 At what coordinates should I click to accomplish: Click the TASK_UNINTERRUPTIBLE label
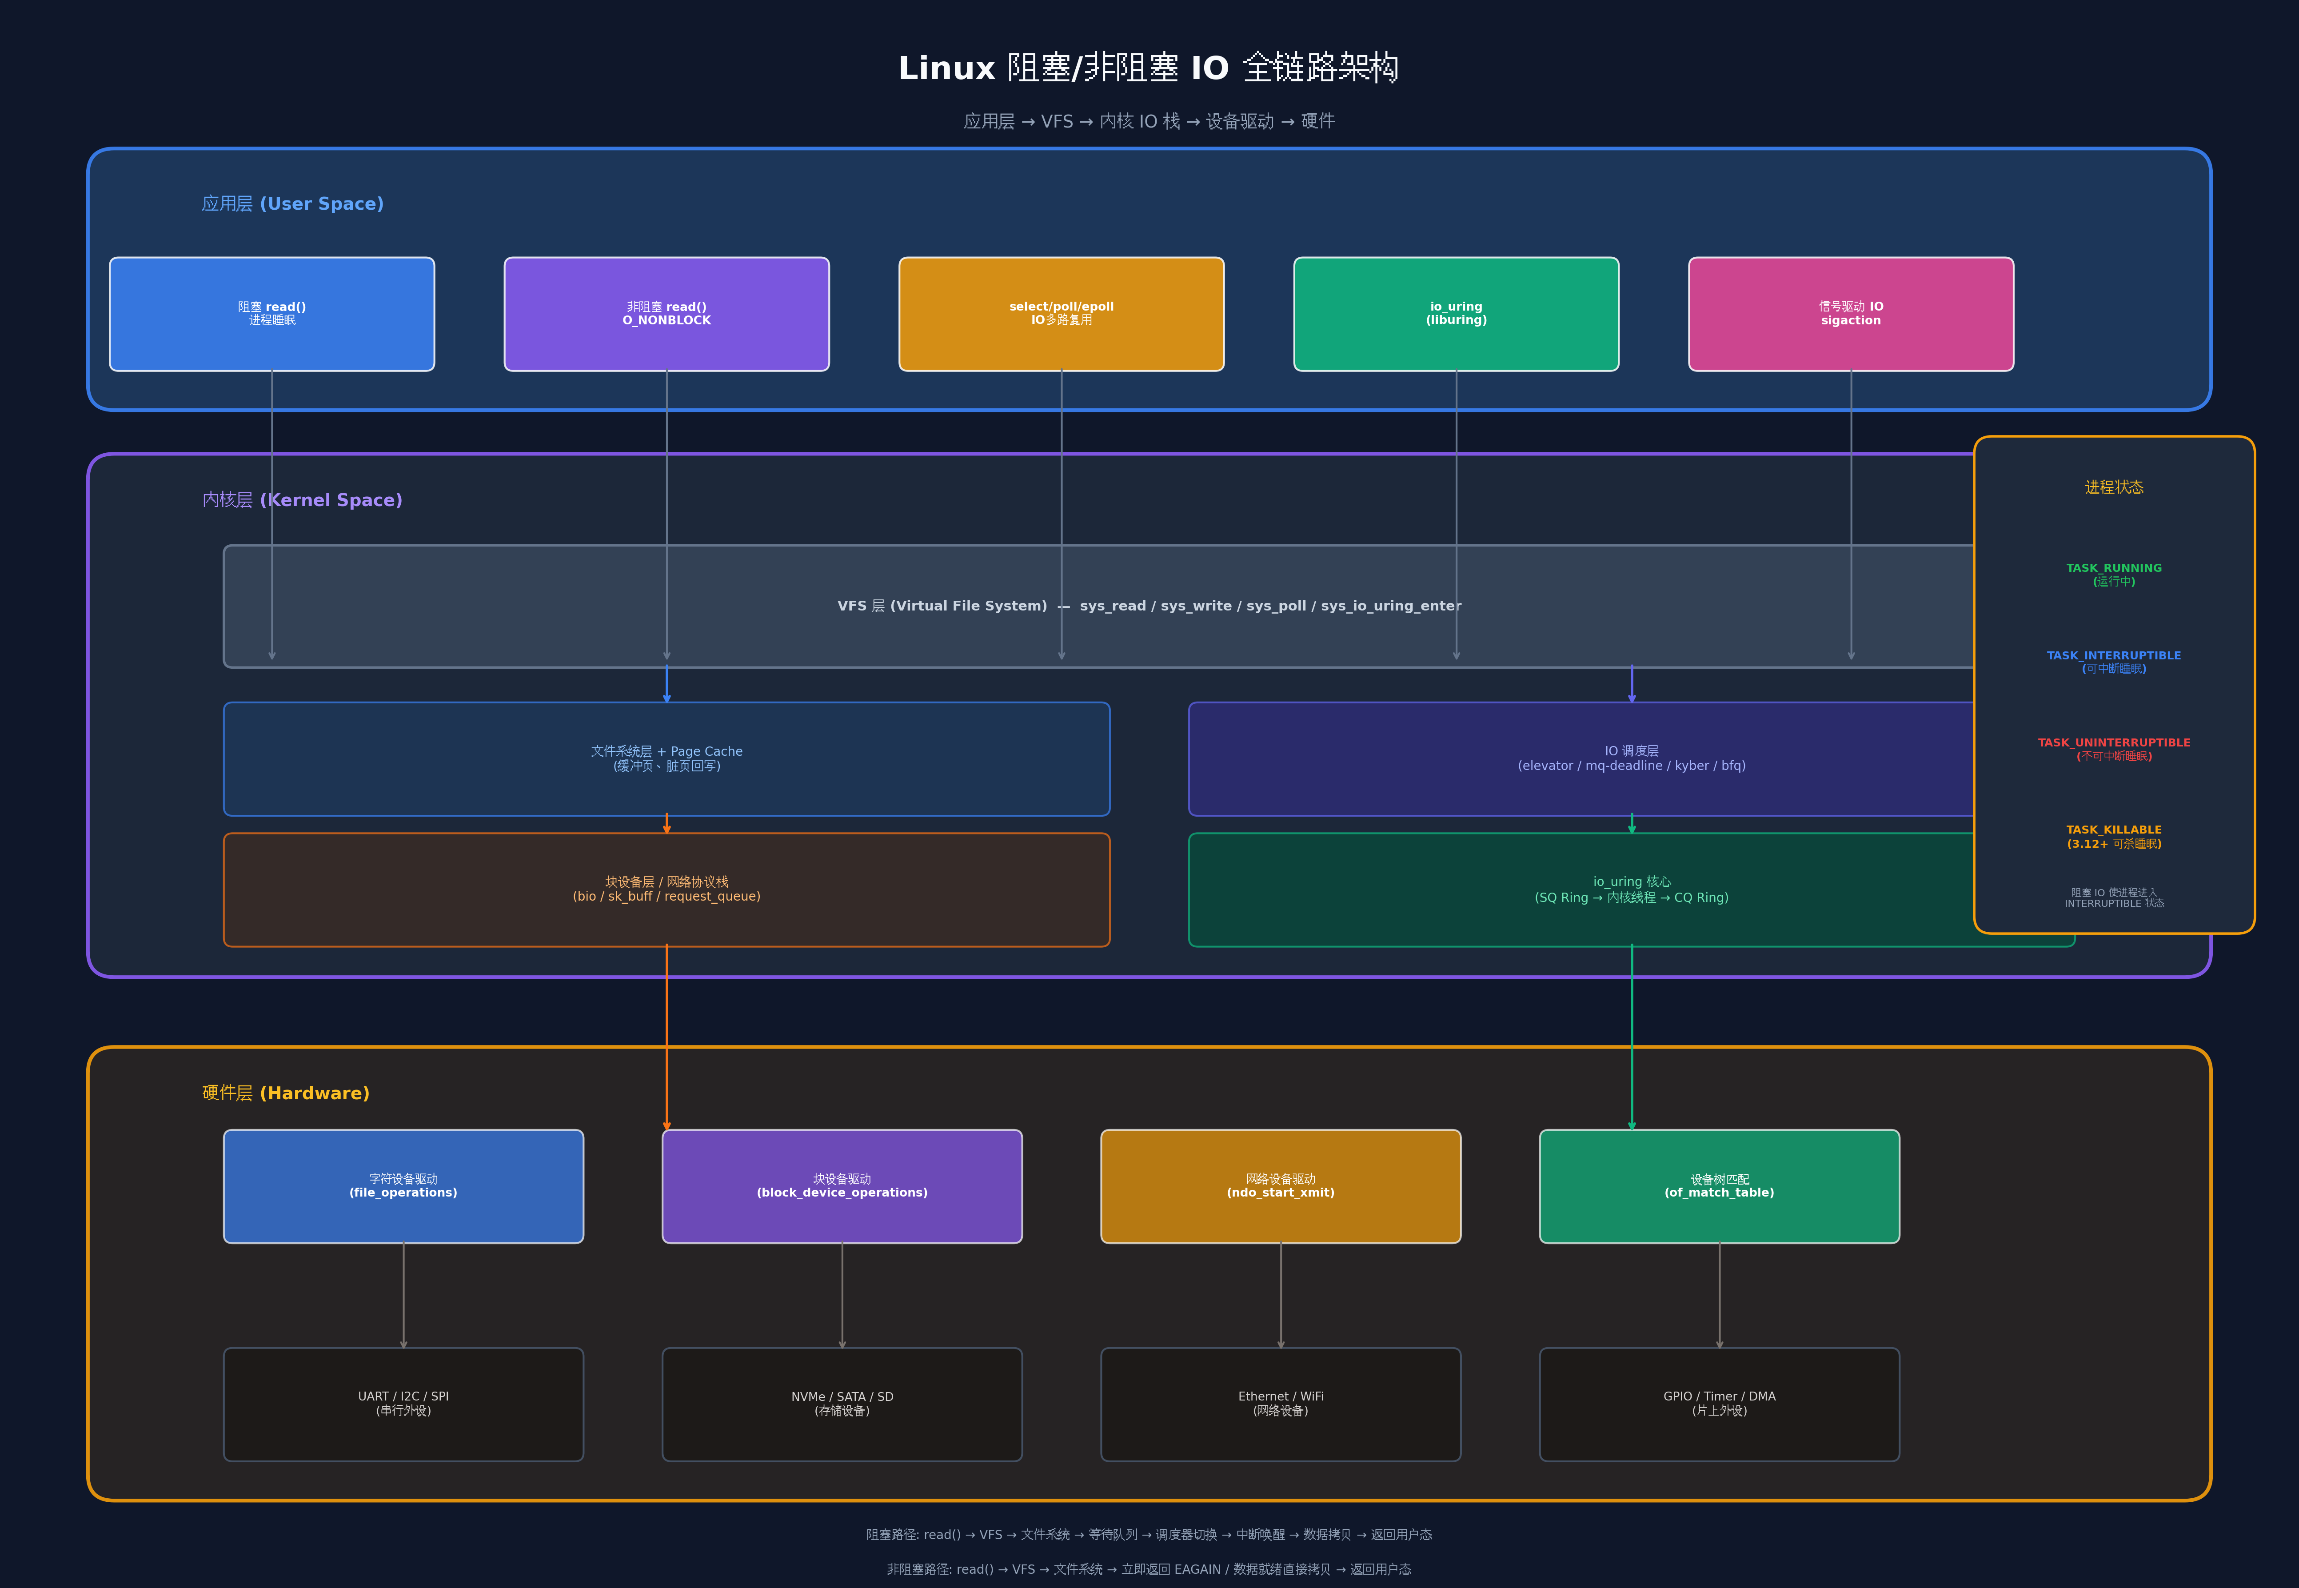pos(2114,749)
